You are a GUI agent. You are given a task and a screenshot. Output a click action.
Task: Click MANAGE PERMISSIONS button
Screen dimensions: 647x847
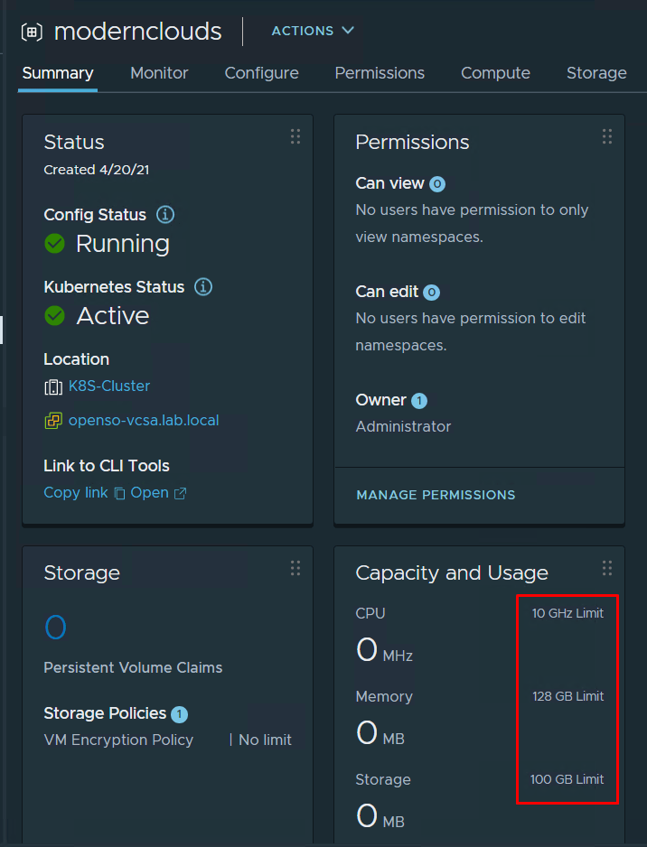[436, 495]
